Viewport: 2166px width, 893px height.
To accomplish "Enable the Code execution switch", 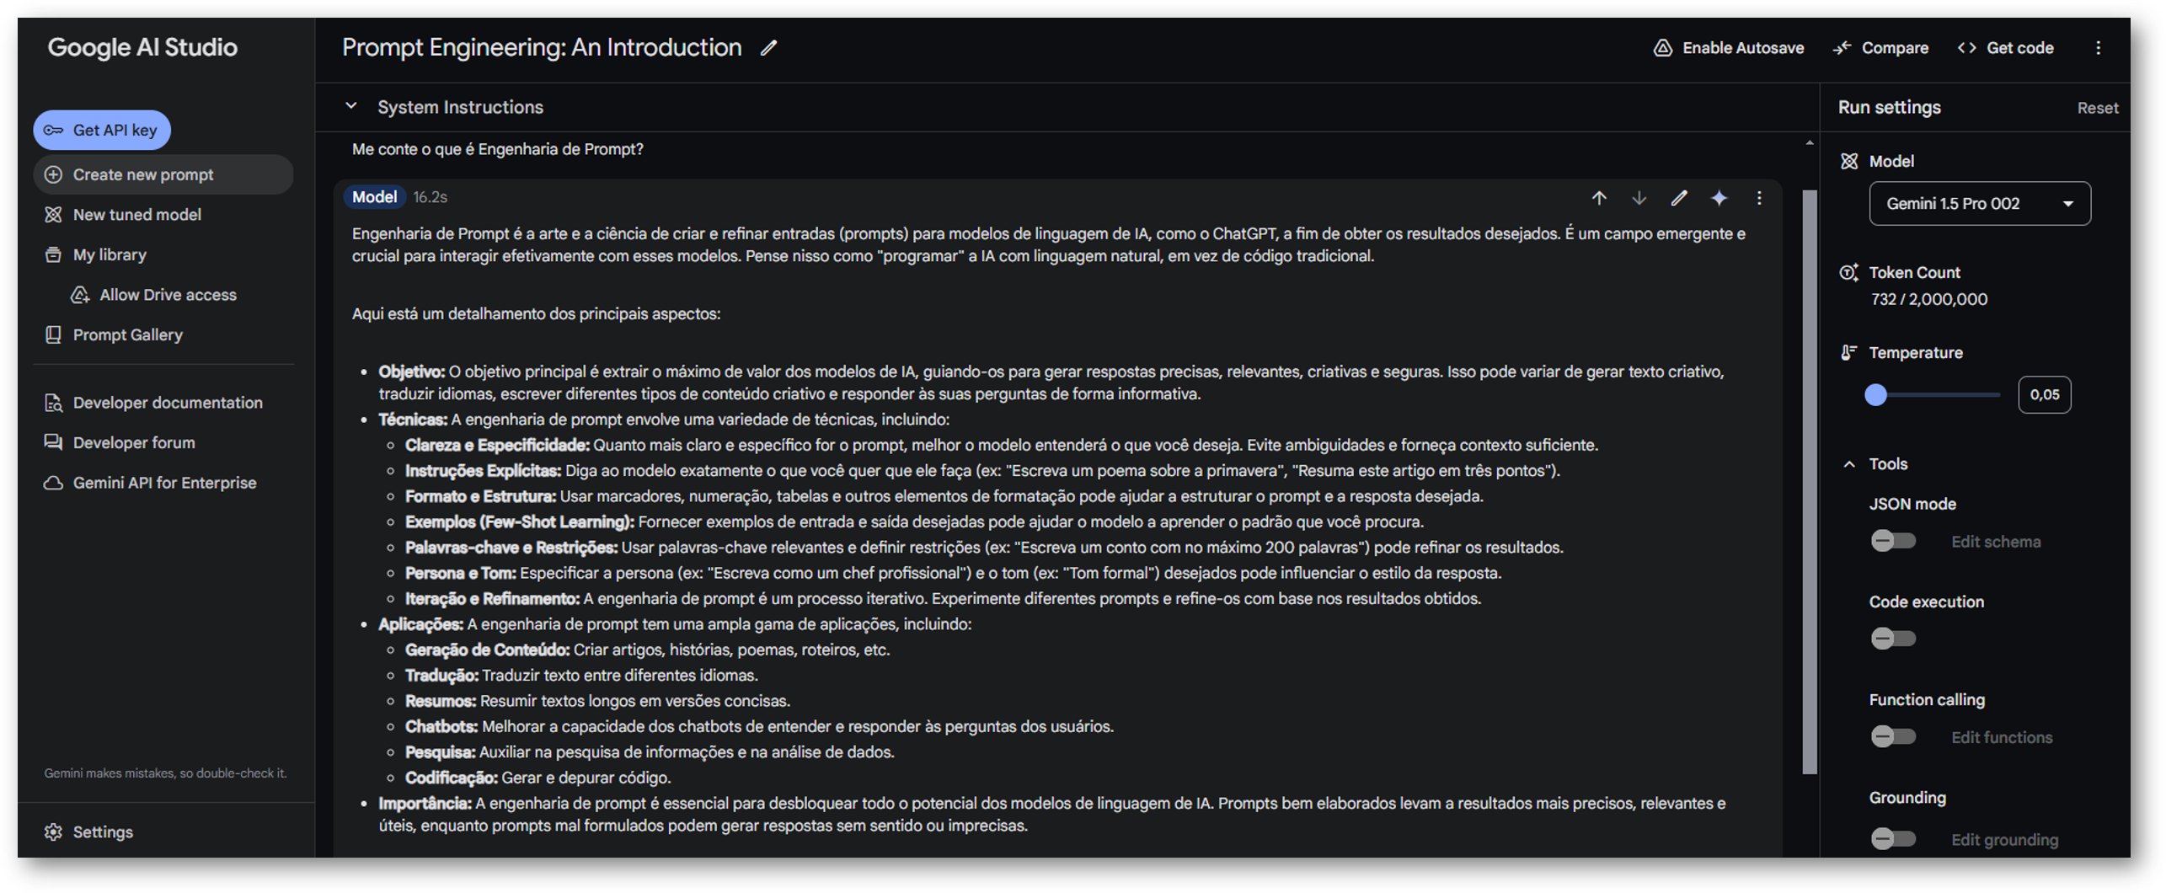I will click(1893, 639).
